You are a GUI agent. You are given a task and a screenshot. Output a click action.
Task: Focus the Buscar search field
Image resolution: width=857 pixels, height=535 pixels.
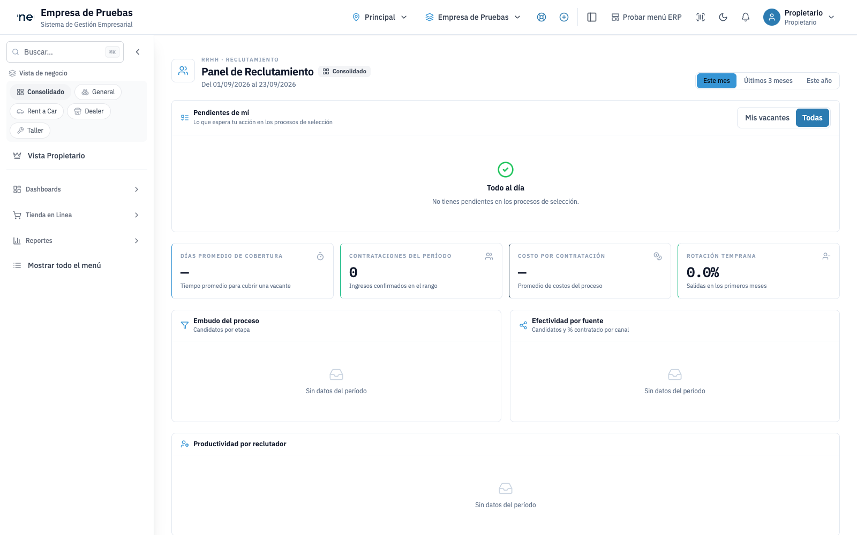[65, 52]
